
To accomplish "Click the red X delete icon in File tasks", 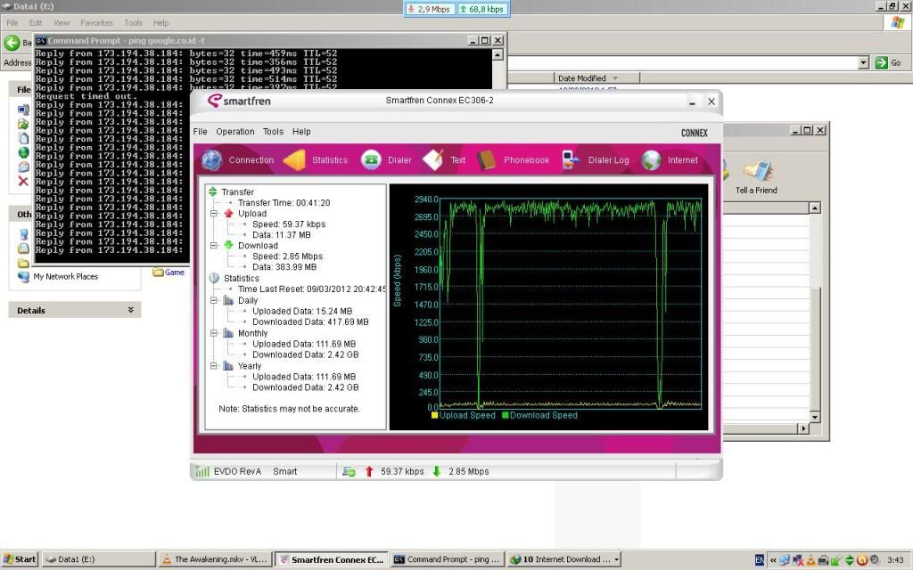I will [x=23, y=181].
